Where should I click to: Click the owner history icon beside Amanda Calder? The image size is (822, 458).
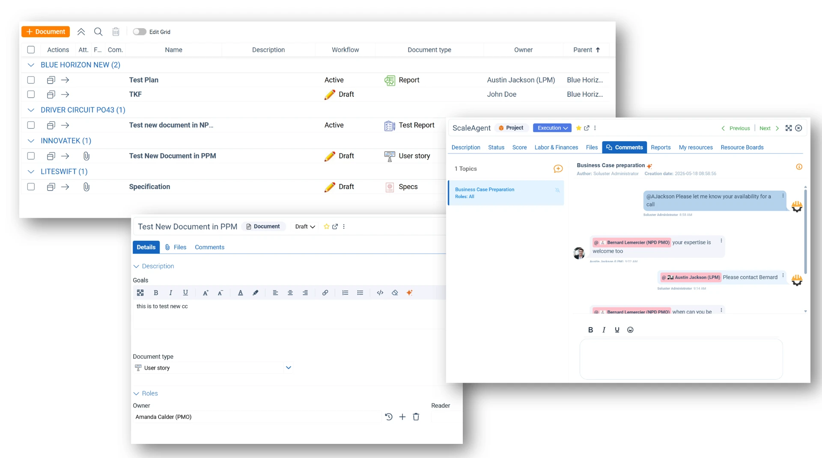point(389,417)
